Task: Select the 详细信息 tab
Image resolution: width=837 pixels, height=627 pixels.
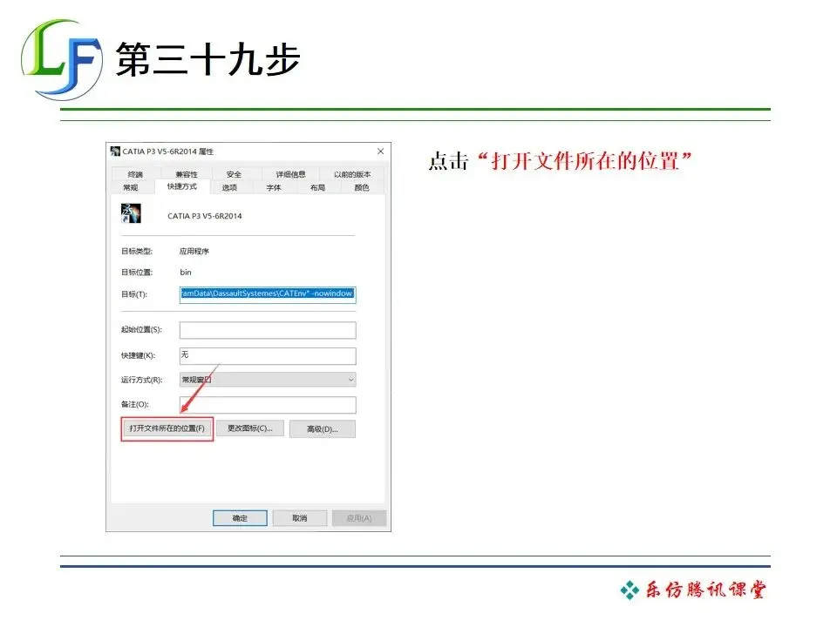Action: coord(290,174)
